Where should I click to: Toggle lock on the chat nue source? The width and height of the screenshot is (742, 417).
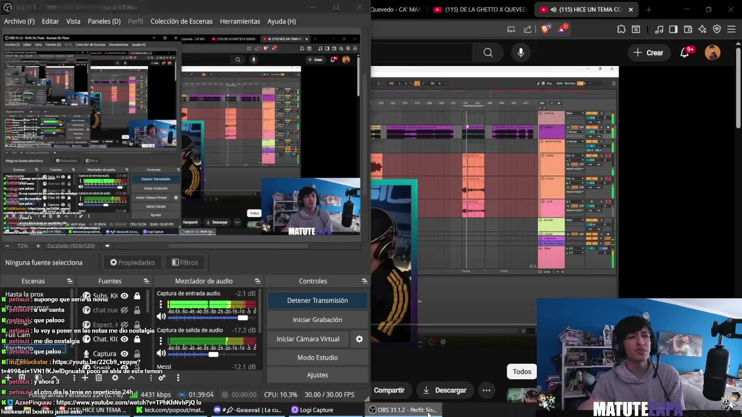pos(137,310)
